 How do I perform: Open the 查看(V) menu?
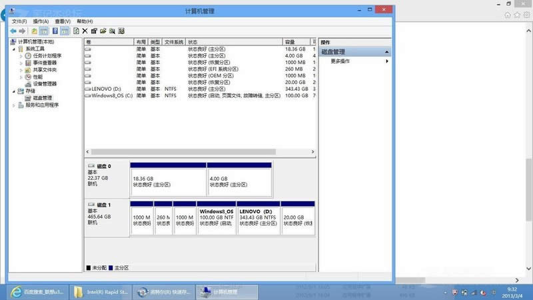63,21
